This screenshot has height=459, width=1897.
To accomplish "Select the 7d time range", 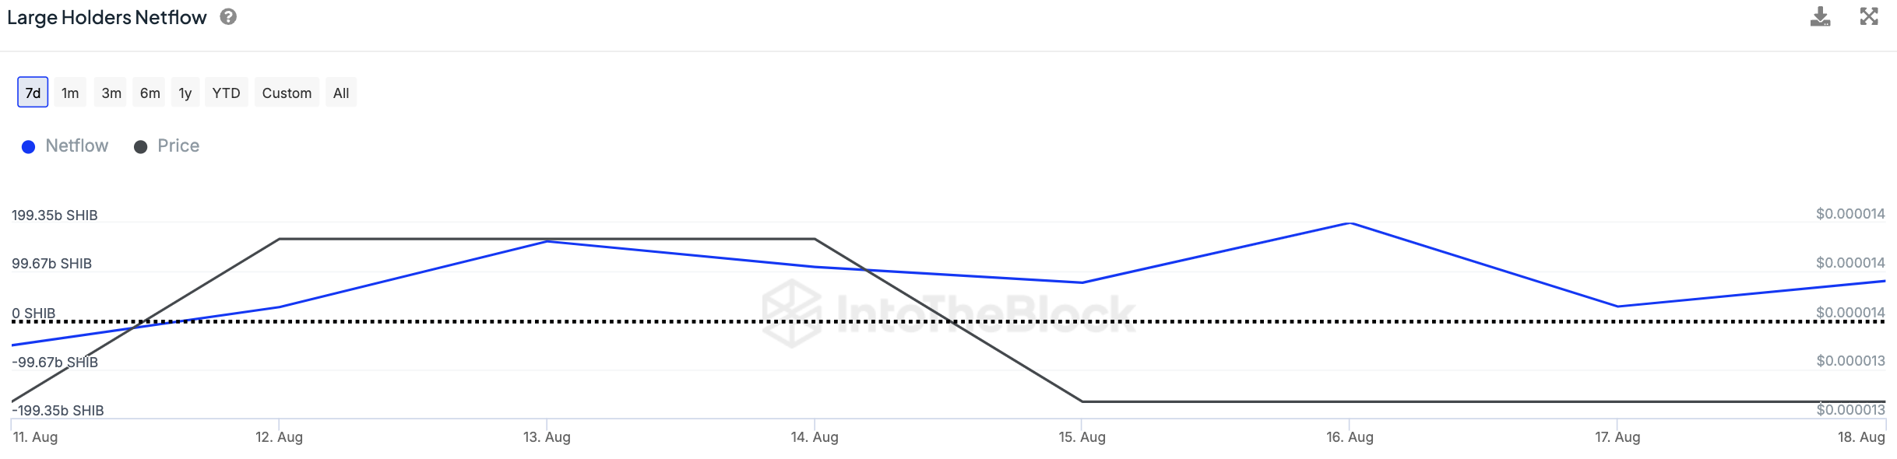I will 33,93.
